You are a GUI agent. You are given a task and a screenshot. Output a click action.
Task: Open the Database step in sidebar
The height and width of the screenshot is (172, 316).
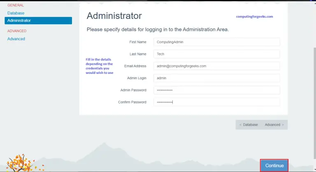[16, 13]
